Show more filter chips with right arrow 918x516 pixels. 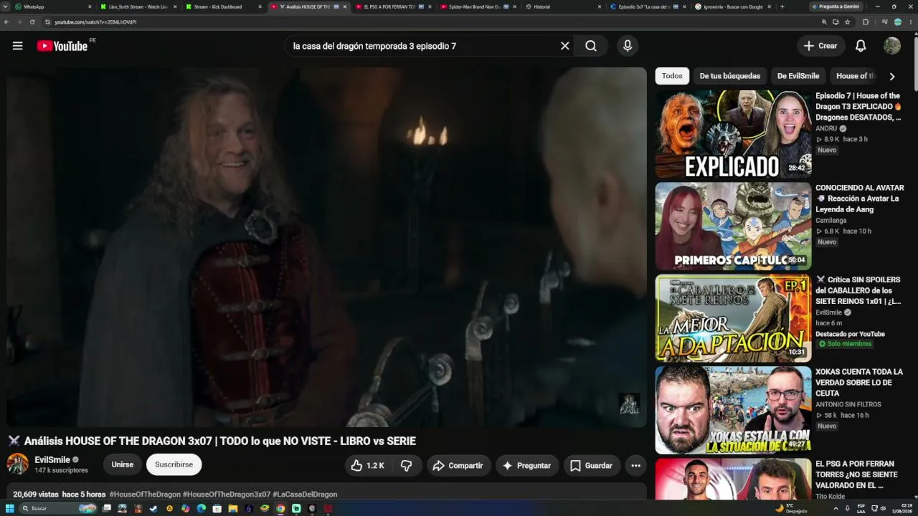click(892, 76)
